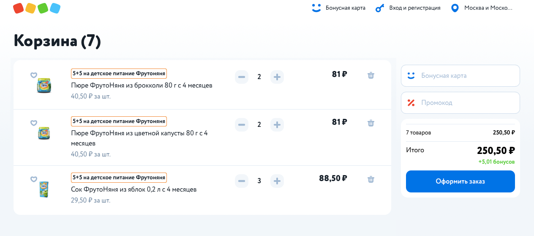Focus the Промокод input field
534x236 pixels.
click(x=460, y=103)
